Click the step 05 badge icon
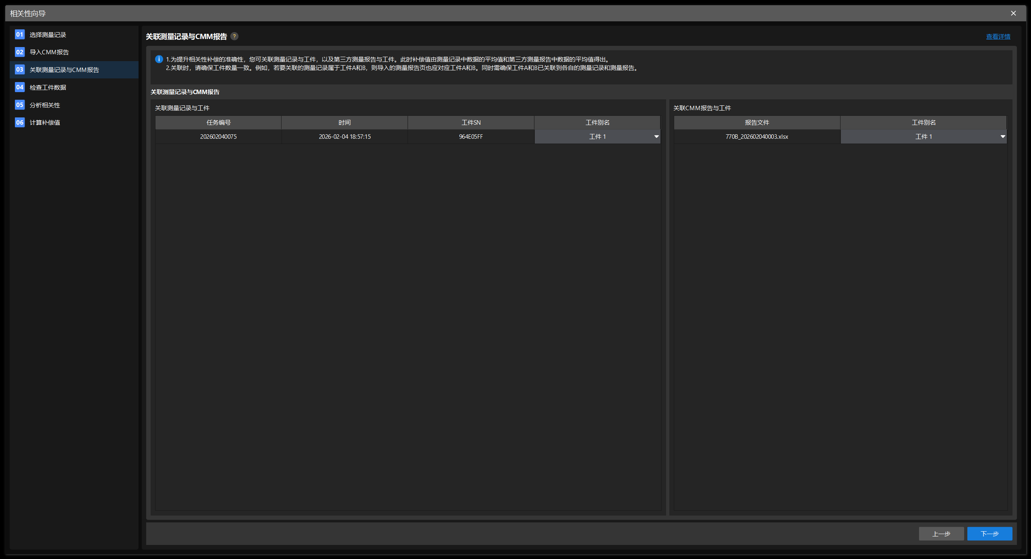The width and height of the screenshot is (1031, 559). click(19, 105)
